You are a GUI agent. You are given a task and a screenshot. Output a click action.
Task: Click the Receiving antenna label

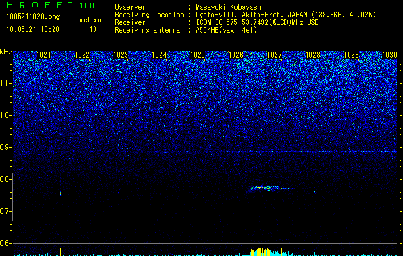(x=147, y=30)
